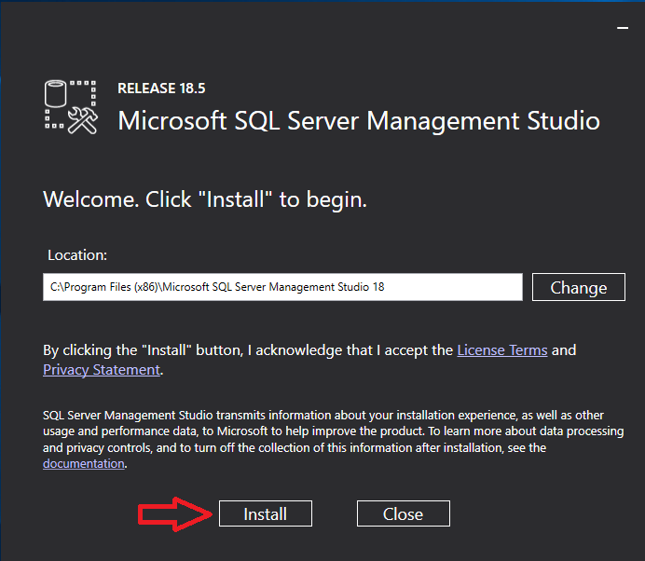Click the empty space between Install and Close

point(335,513)
